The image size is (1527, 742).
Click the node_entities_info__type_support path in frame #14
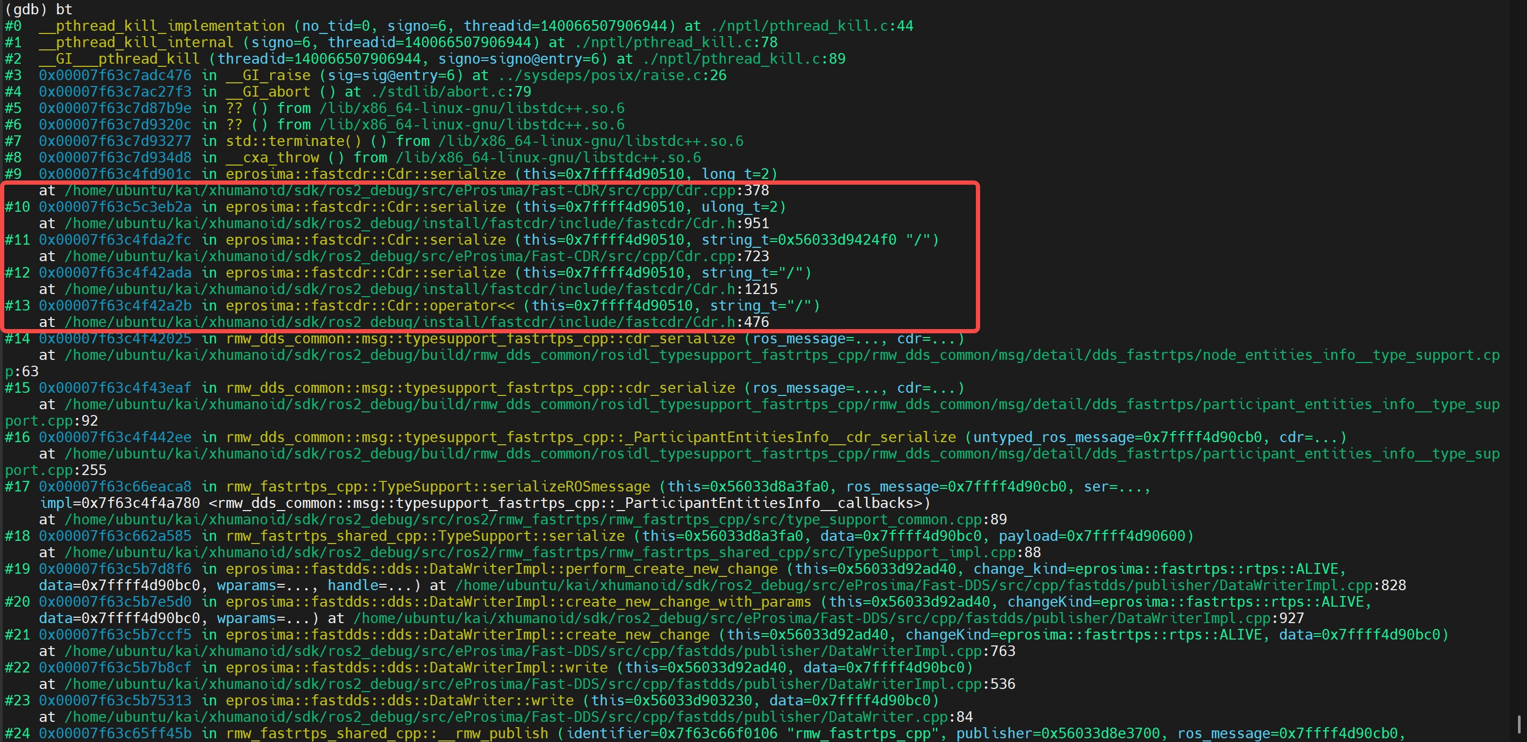(783, 356)
